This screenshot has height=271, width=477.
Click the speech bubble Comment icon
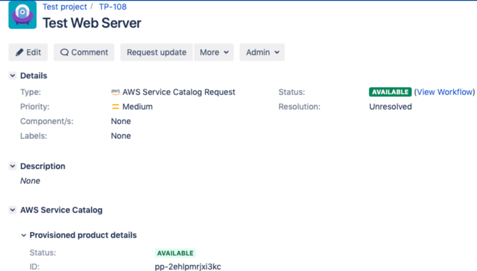click(64, 52)
